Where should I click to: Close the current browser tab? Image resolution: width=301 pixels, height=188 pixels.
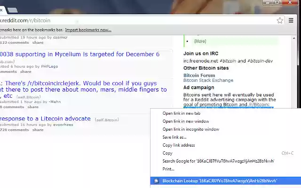click(1, 10)
